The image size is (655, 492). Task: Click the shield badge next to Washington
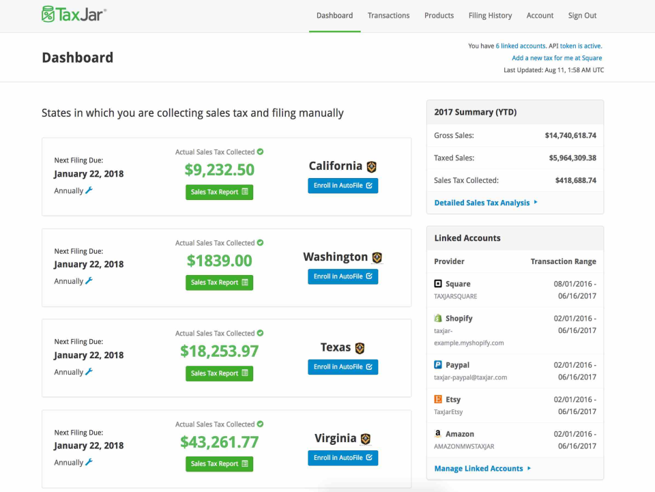377,257
